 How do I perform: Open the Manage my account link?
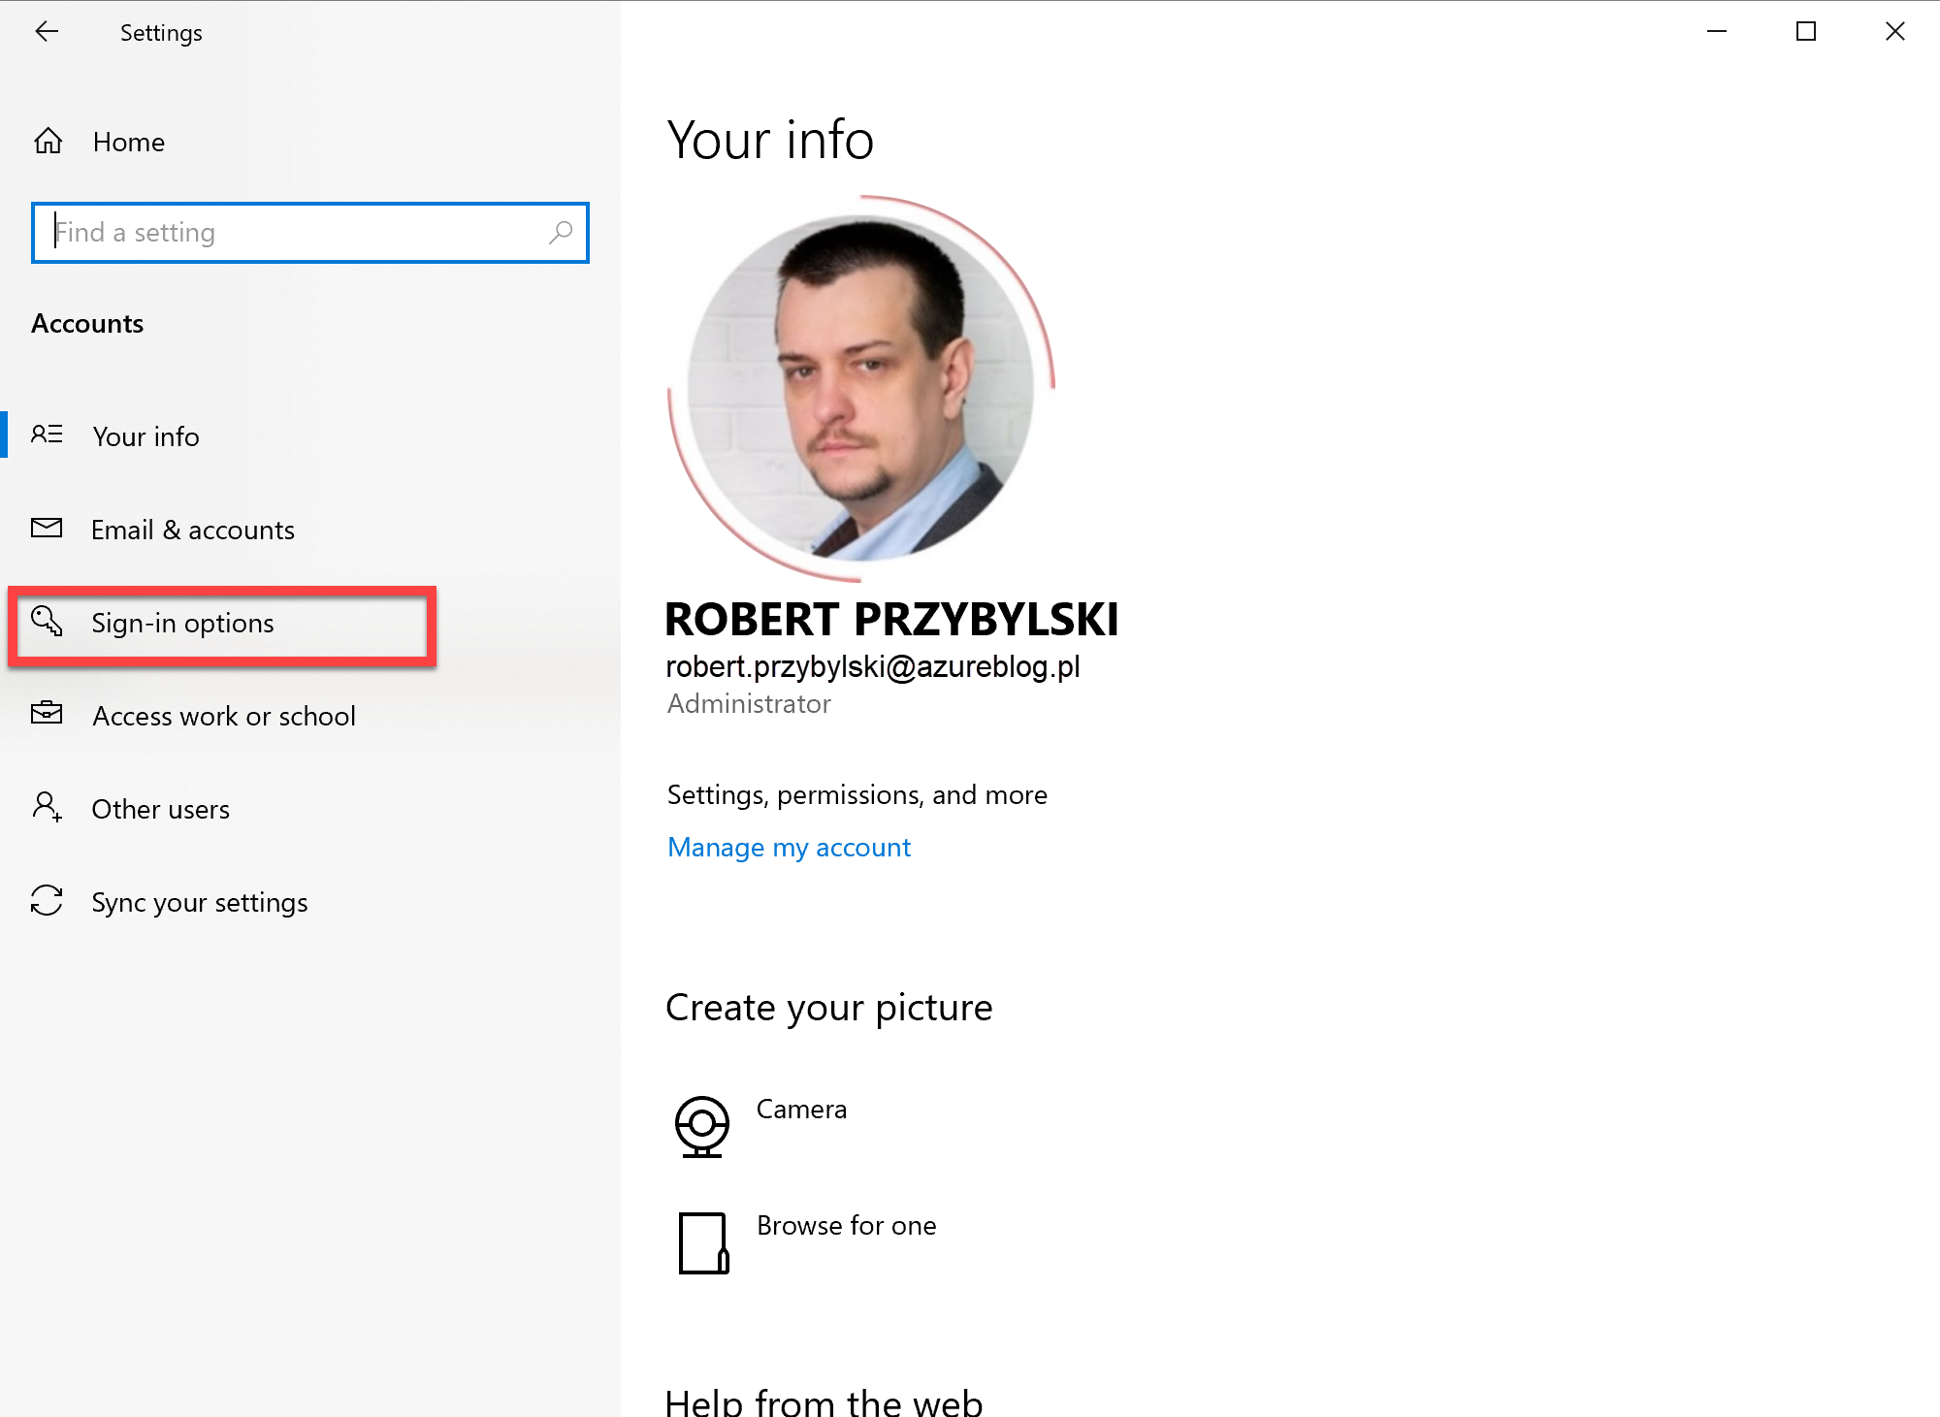coord(788,847)
